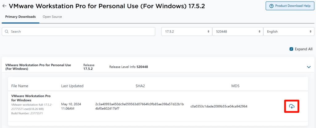Click the SHA2 hash value text
This screenshot has height=128, width=316.
pos(139,107)
